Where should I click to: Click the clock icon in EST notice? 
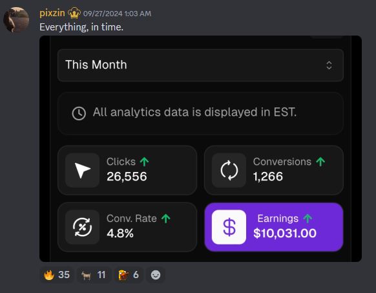79,113
